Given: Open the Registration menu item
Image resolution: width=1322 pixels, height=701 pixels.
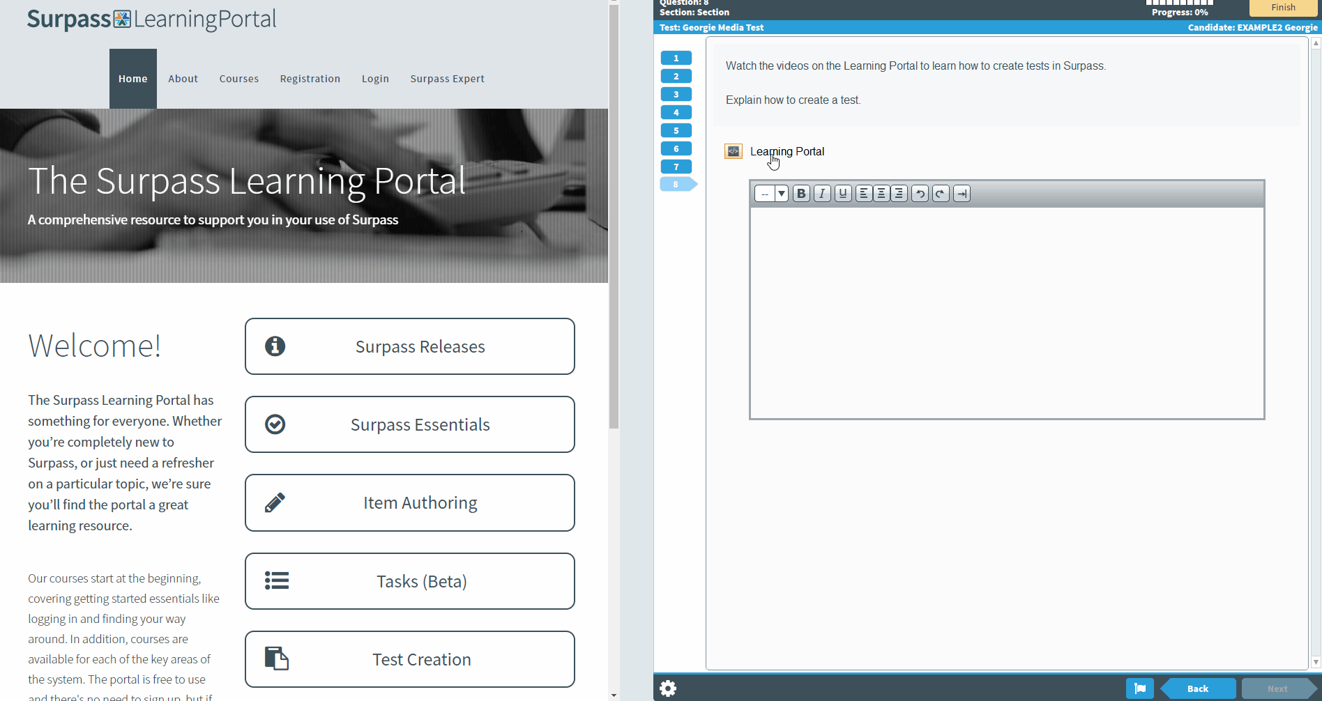Looking at the screenshot, I should [310, 79].
